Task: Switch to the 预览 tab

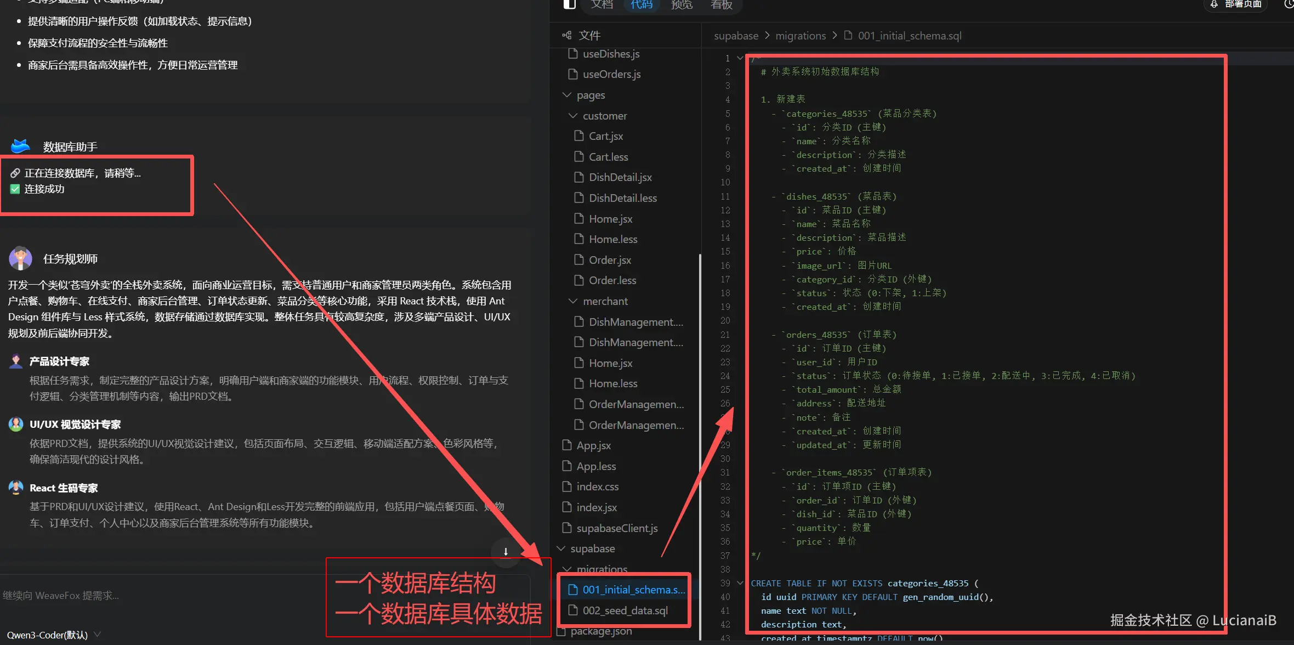Action: tap(682, 5)
